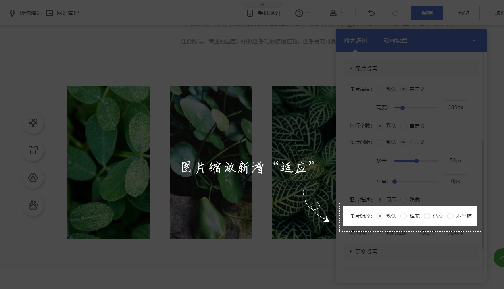The width and height of the screenshot is (504, 289).
Task: Click the settings panel vertical scrollbar
Action: [x=483, y=195]
